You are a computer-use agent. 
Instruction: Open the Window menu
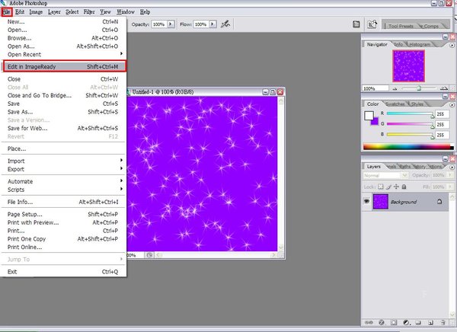[126, 12]
